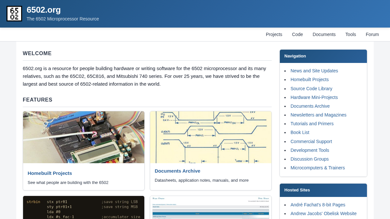Image resolution: width=390 pixels, height=219 pixels.
Task: Open Source Code Library link
Action: tap(311, 89)
